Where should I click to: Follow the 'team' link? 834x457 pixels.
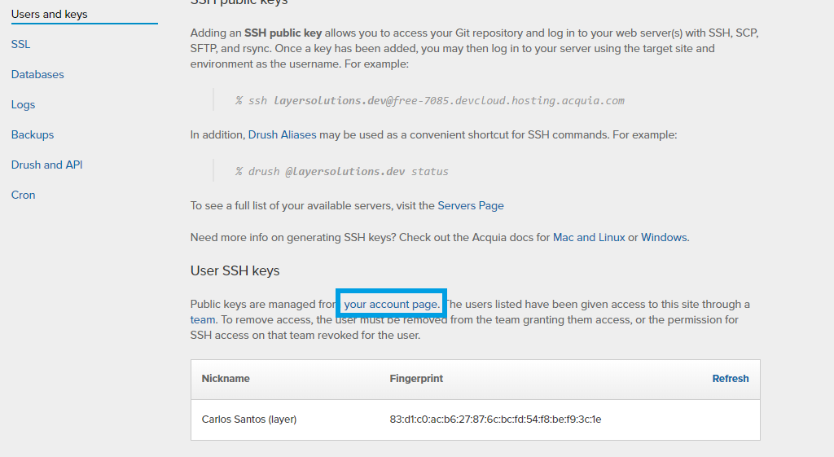coord(203,319)
